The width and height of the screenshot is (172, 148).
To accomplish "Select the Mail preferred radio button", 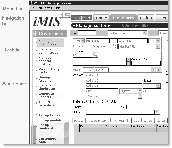I will (x=88, y=101).
